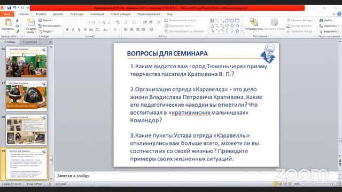
Task: Open the Выделить select dropdown
Action: [x=329, y=31]
